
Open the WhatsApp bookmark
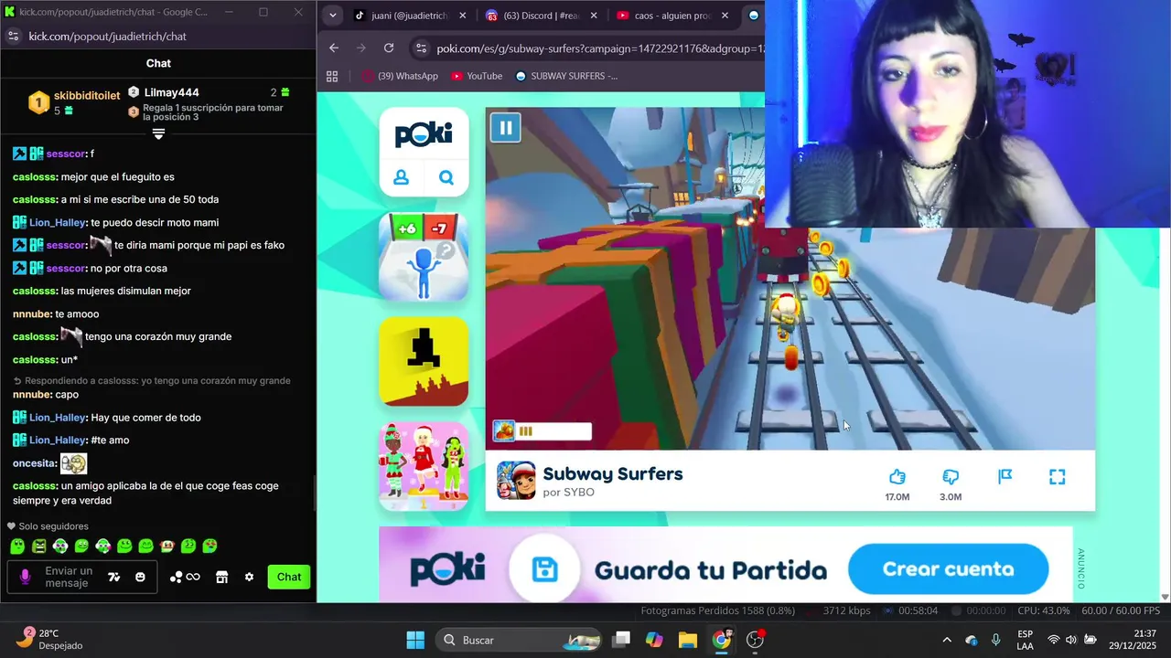400,76
